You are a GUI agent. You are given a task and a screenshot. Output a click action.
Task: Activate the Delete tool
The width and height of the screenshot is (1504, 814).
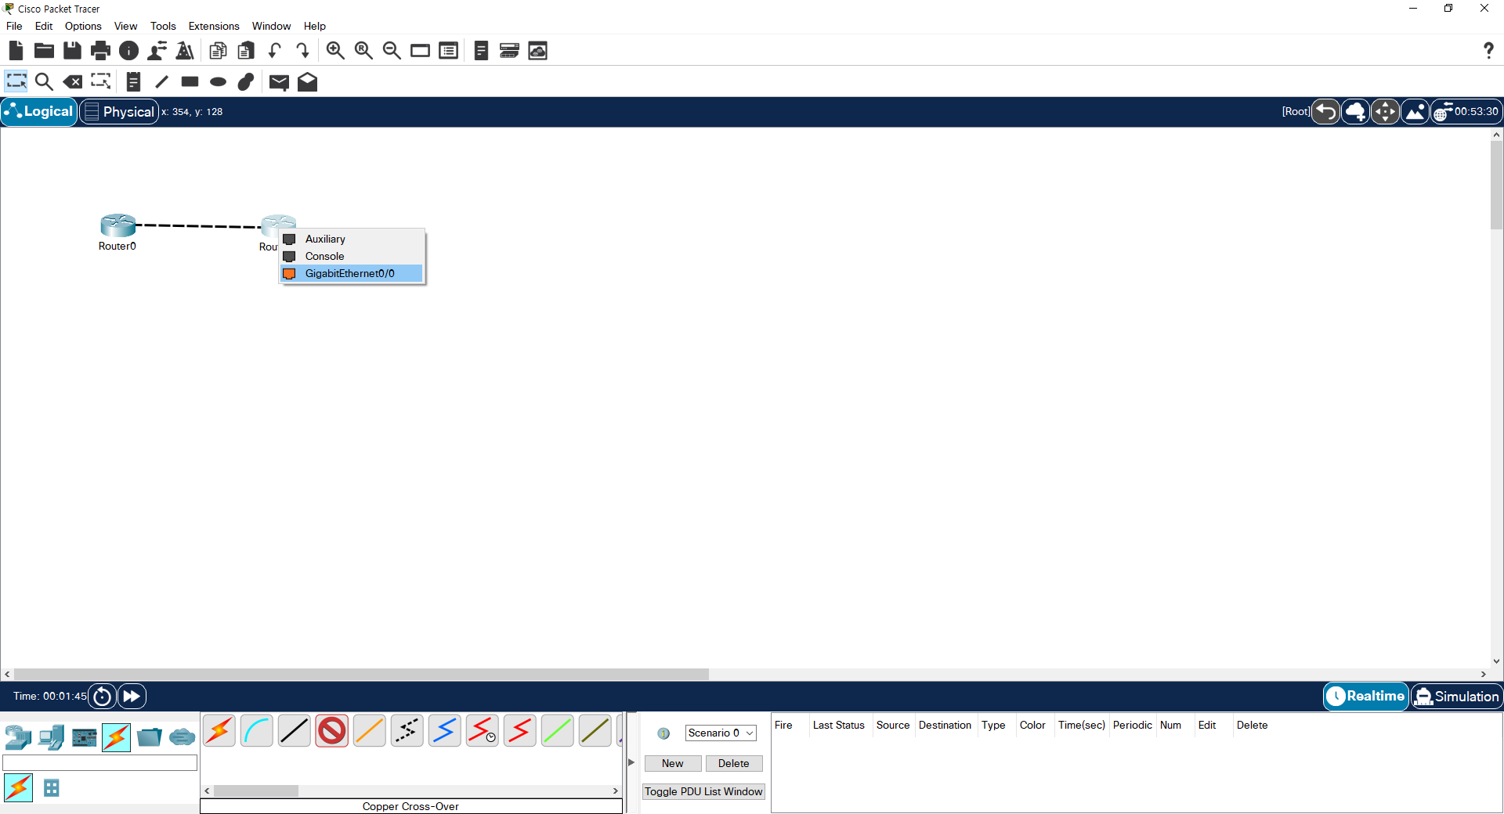72,81
